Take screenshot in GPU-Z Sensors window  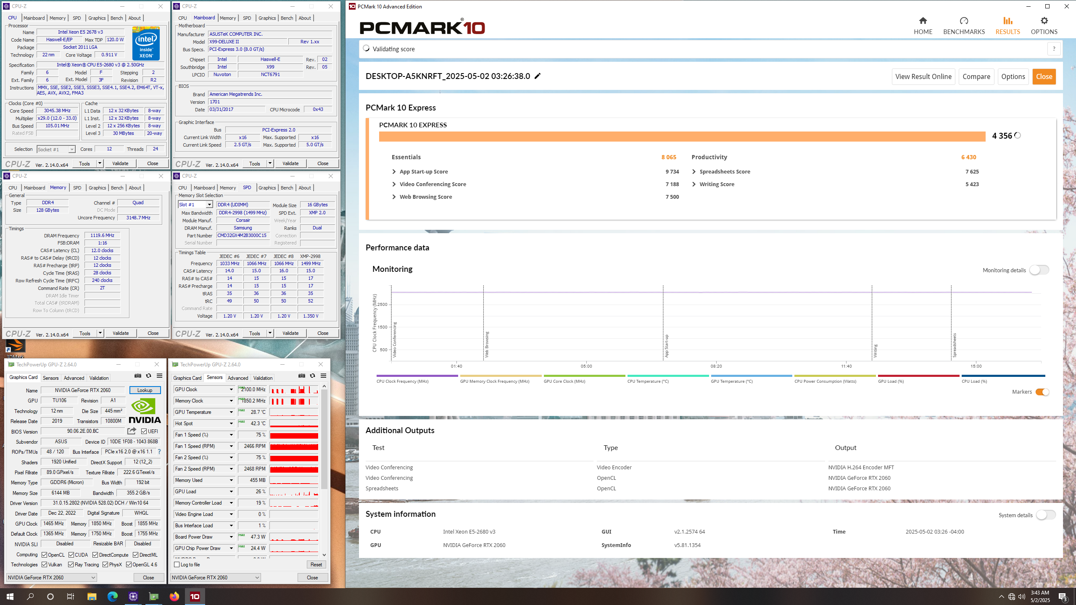pos(301,376)
